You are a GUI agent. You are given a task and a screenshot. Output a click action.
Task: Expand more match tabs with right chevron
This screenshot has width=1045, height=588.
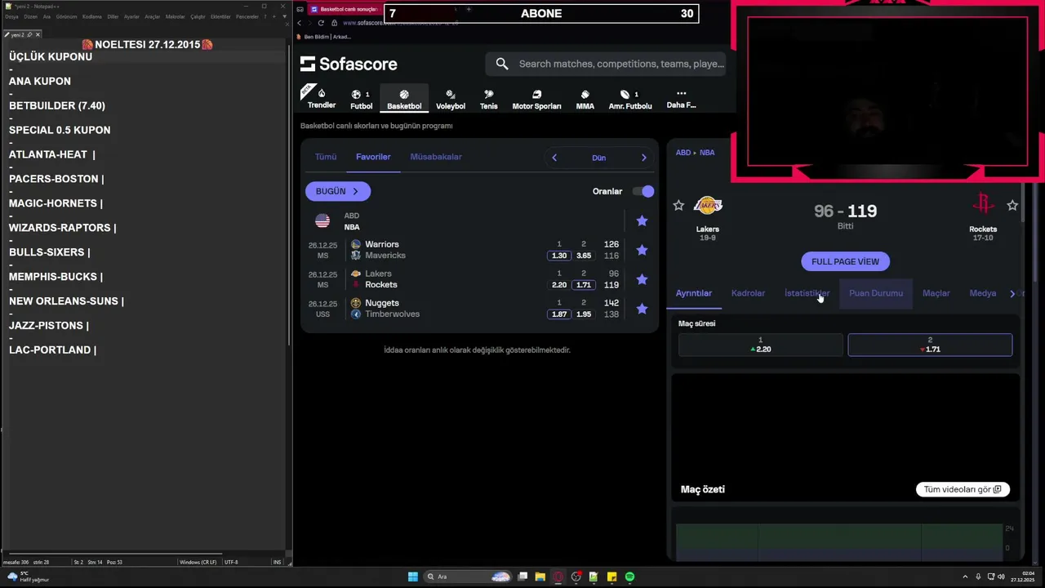click(1012, 293)
